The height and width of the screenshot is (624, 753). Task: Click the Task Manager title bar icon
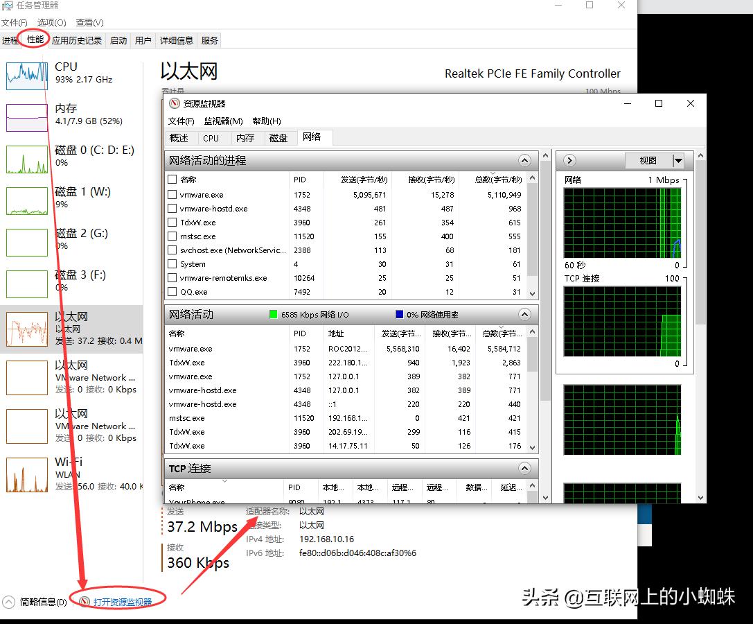coord(7,6)
